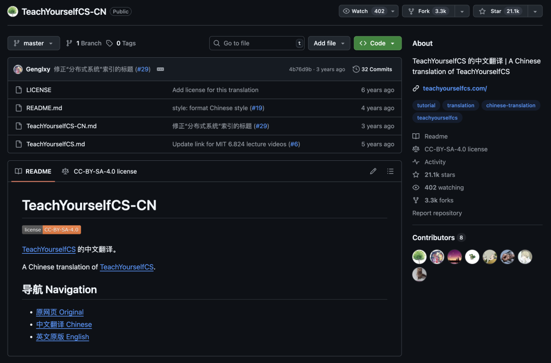
Task: Click the Go to file search field
Action: [x=257, y=43]
